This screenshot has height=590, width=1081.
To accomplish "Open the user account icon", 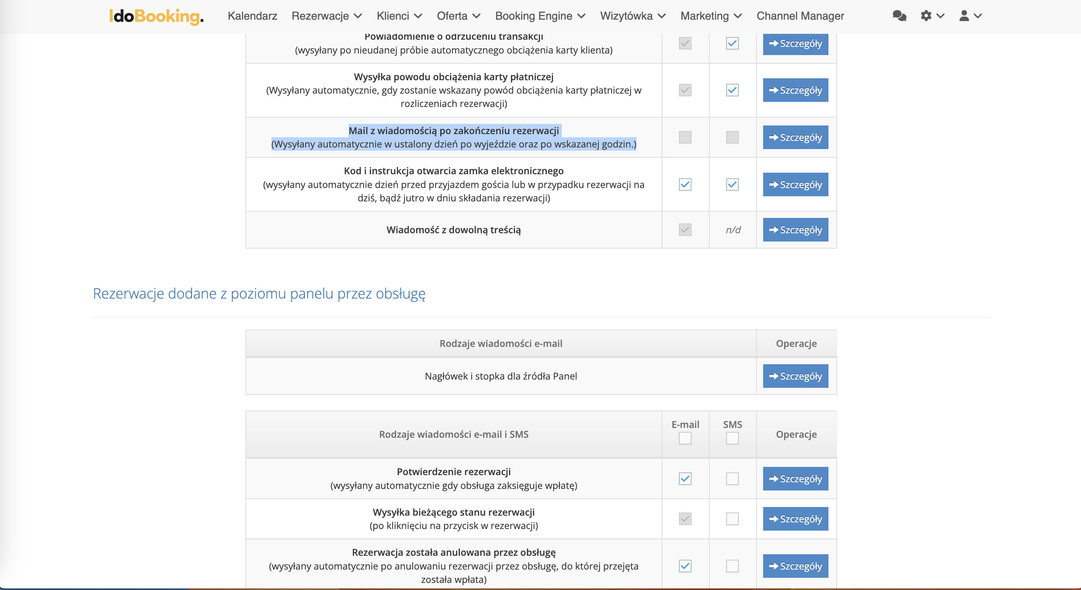I will (x=964, y=16).
